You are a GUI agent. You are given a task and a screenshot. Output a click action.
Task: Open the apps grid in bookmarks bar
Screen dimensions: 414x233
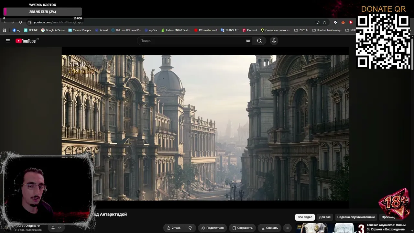(4, 30)
